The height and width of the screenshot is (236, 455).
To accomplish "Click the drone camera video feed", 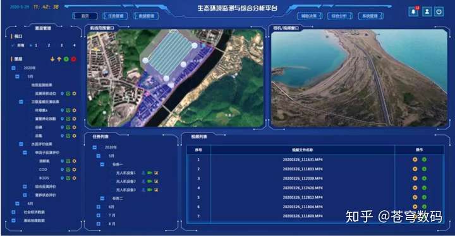I will point(359,78).
